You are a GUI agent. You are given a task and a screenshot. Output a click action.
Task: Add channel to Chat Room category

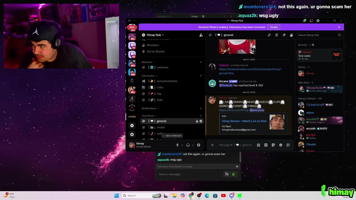(201, 116)
